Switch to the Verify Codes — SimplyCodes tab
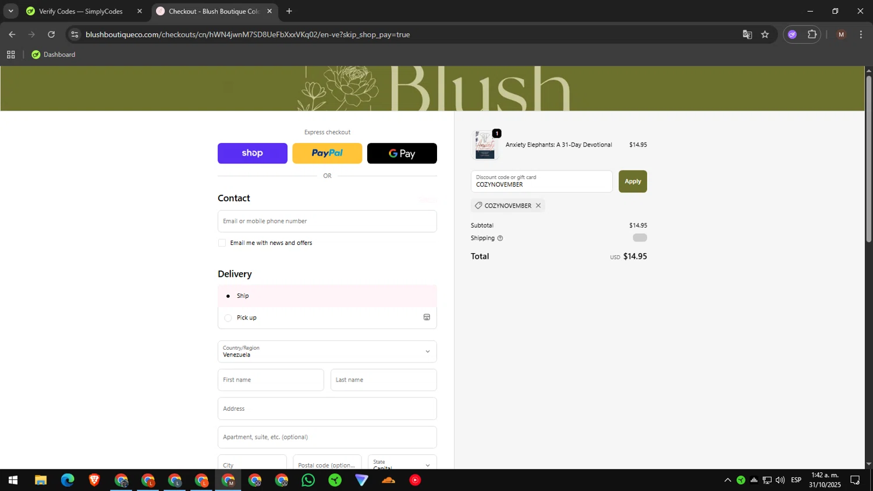The height and width of the screenshot is (491, 873). coord(80,11)
